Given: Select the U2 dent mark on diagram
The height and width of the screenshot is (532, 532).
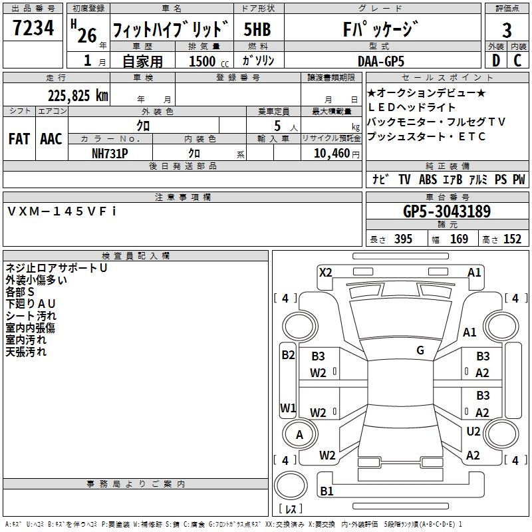Looking at the screenshot, I should click(x=473, y=432).
